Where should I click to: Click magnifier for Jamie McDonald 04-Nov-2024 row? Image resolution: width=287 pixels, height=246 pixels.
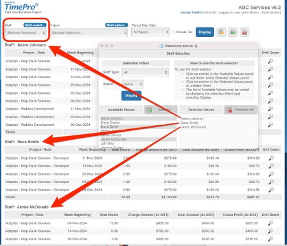(x=270, y=223)
